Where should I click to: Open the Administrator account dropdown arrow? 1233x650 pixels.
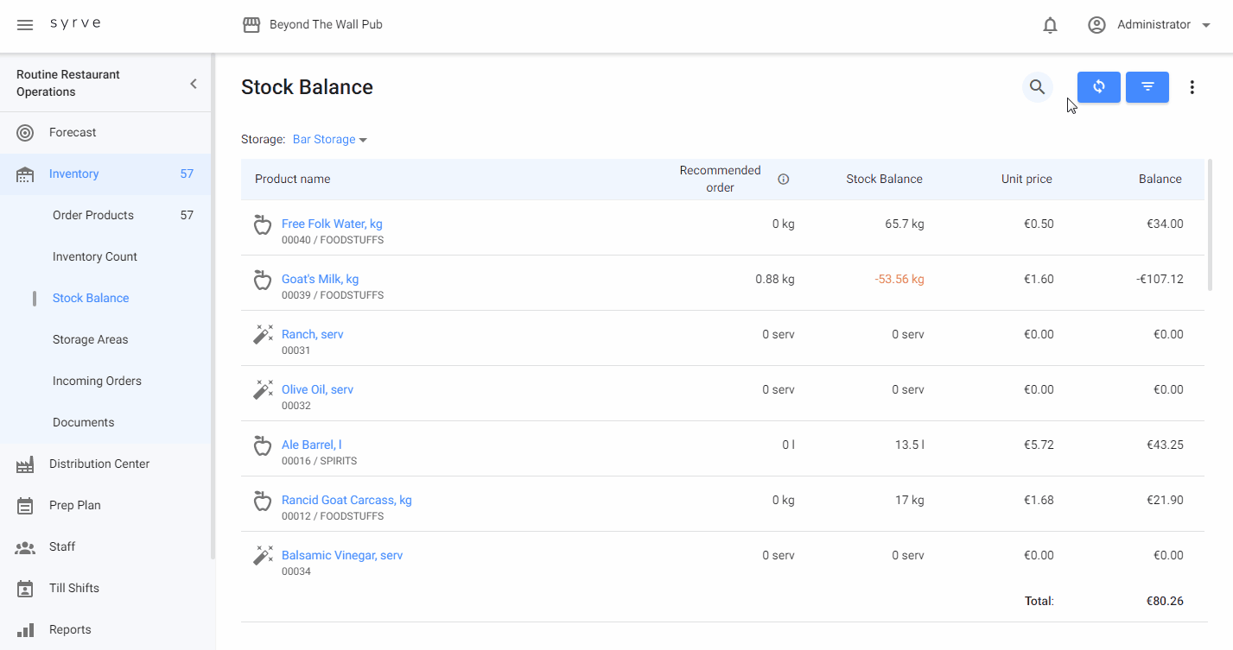[1206, 25]
